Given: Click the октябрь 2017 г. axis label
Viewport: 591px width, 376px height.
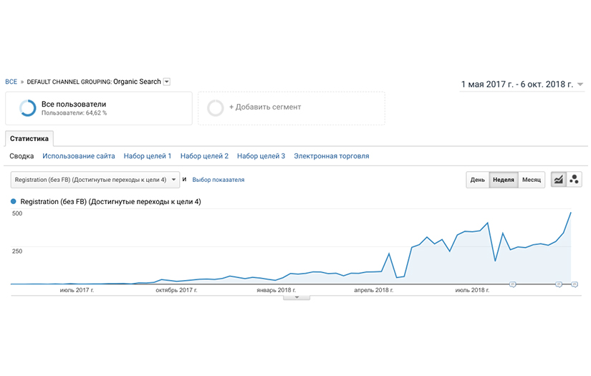Looking at the screenshot, I should point(176,290).
